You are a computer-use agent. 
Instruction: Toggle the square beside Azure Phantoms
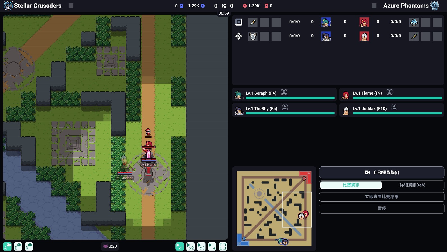374,6
